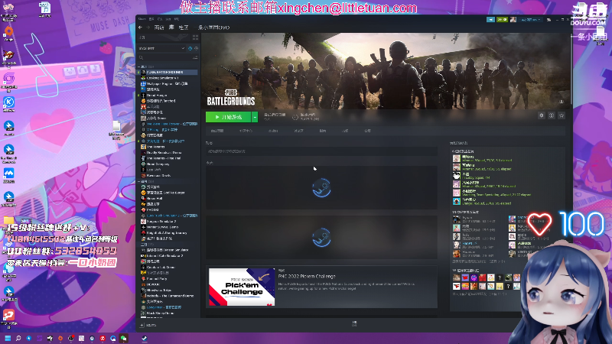612x344 pixels.
Task: Go back with the Steam back arrow
Action: point(140,28)
